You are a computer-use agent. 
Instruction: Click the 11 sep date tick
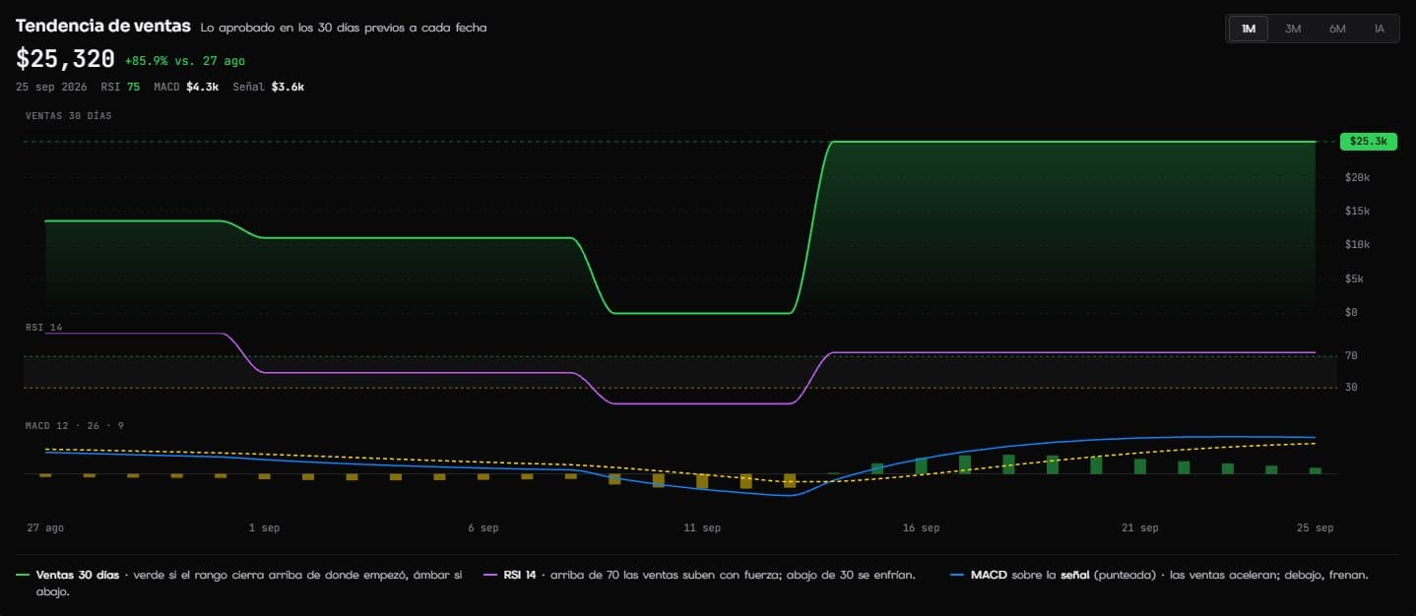point(701,528)
